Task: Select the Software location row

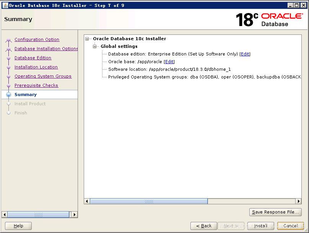Action: click(169, 69)
